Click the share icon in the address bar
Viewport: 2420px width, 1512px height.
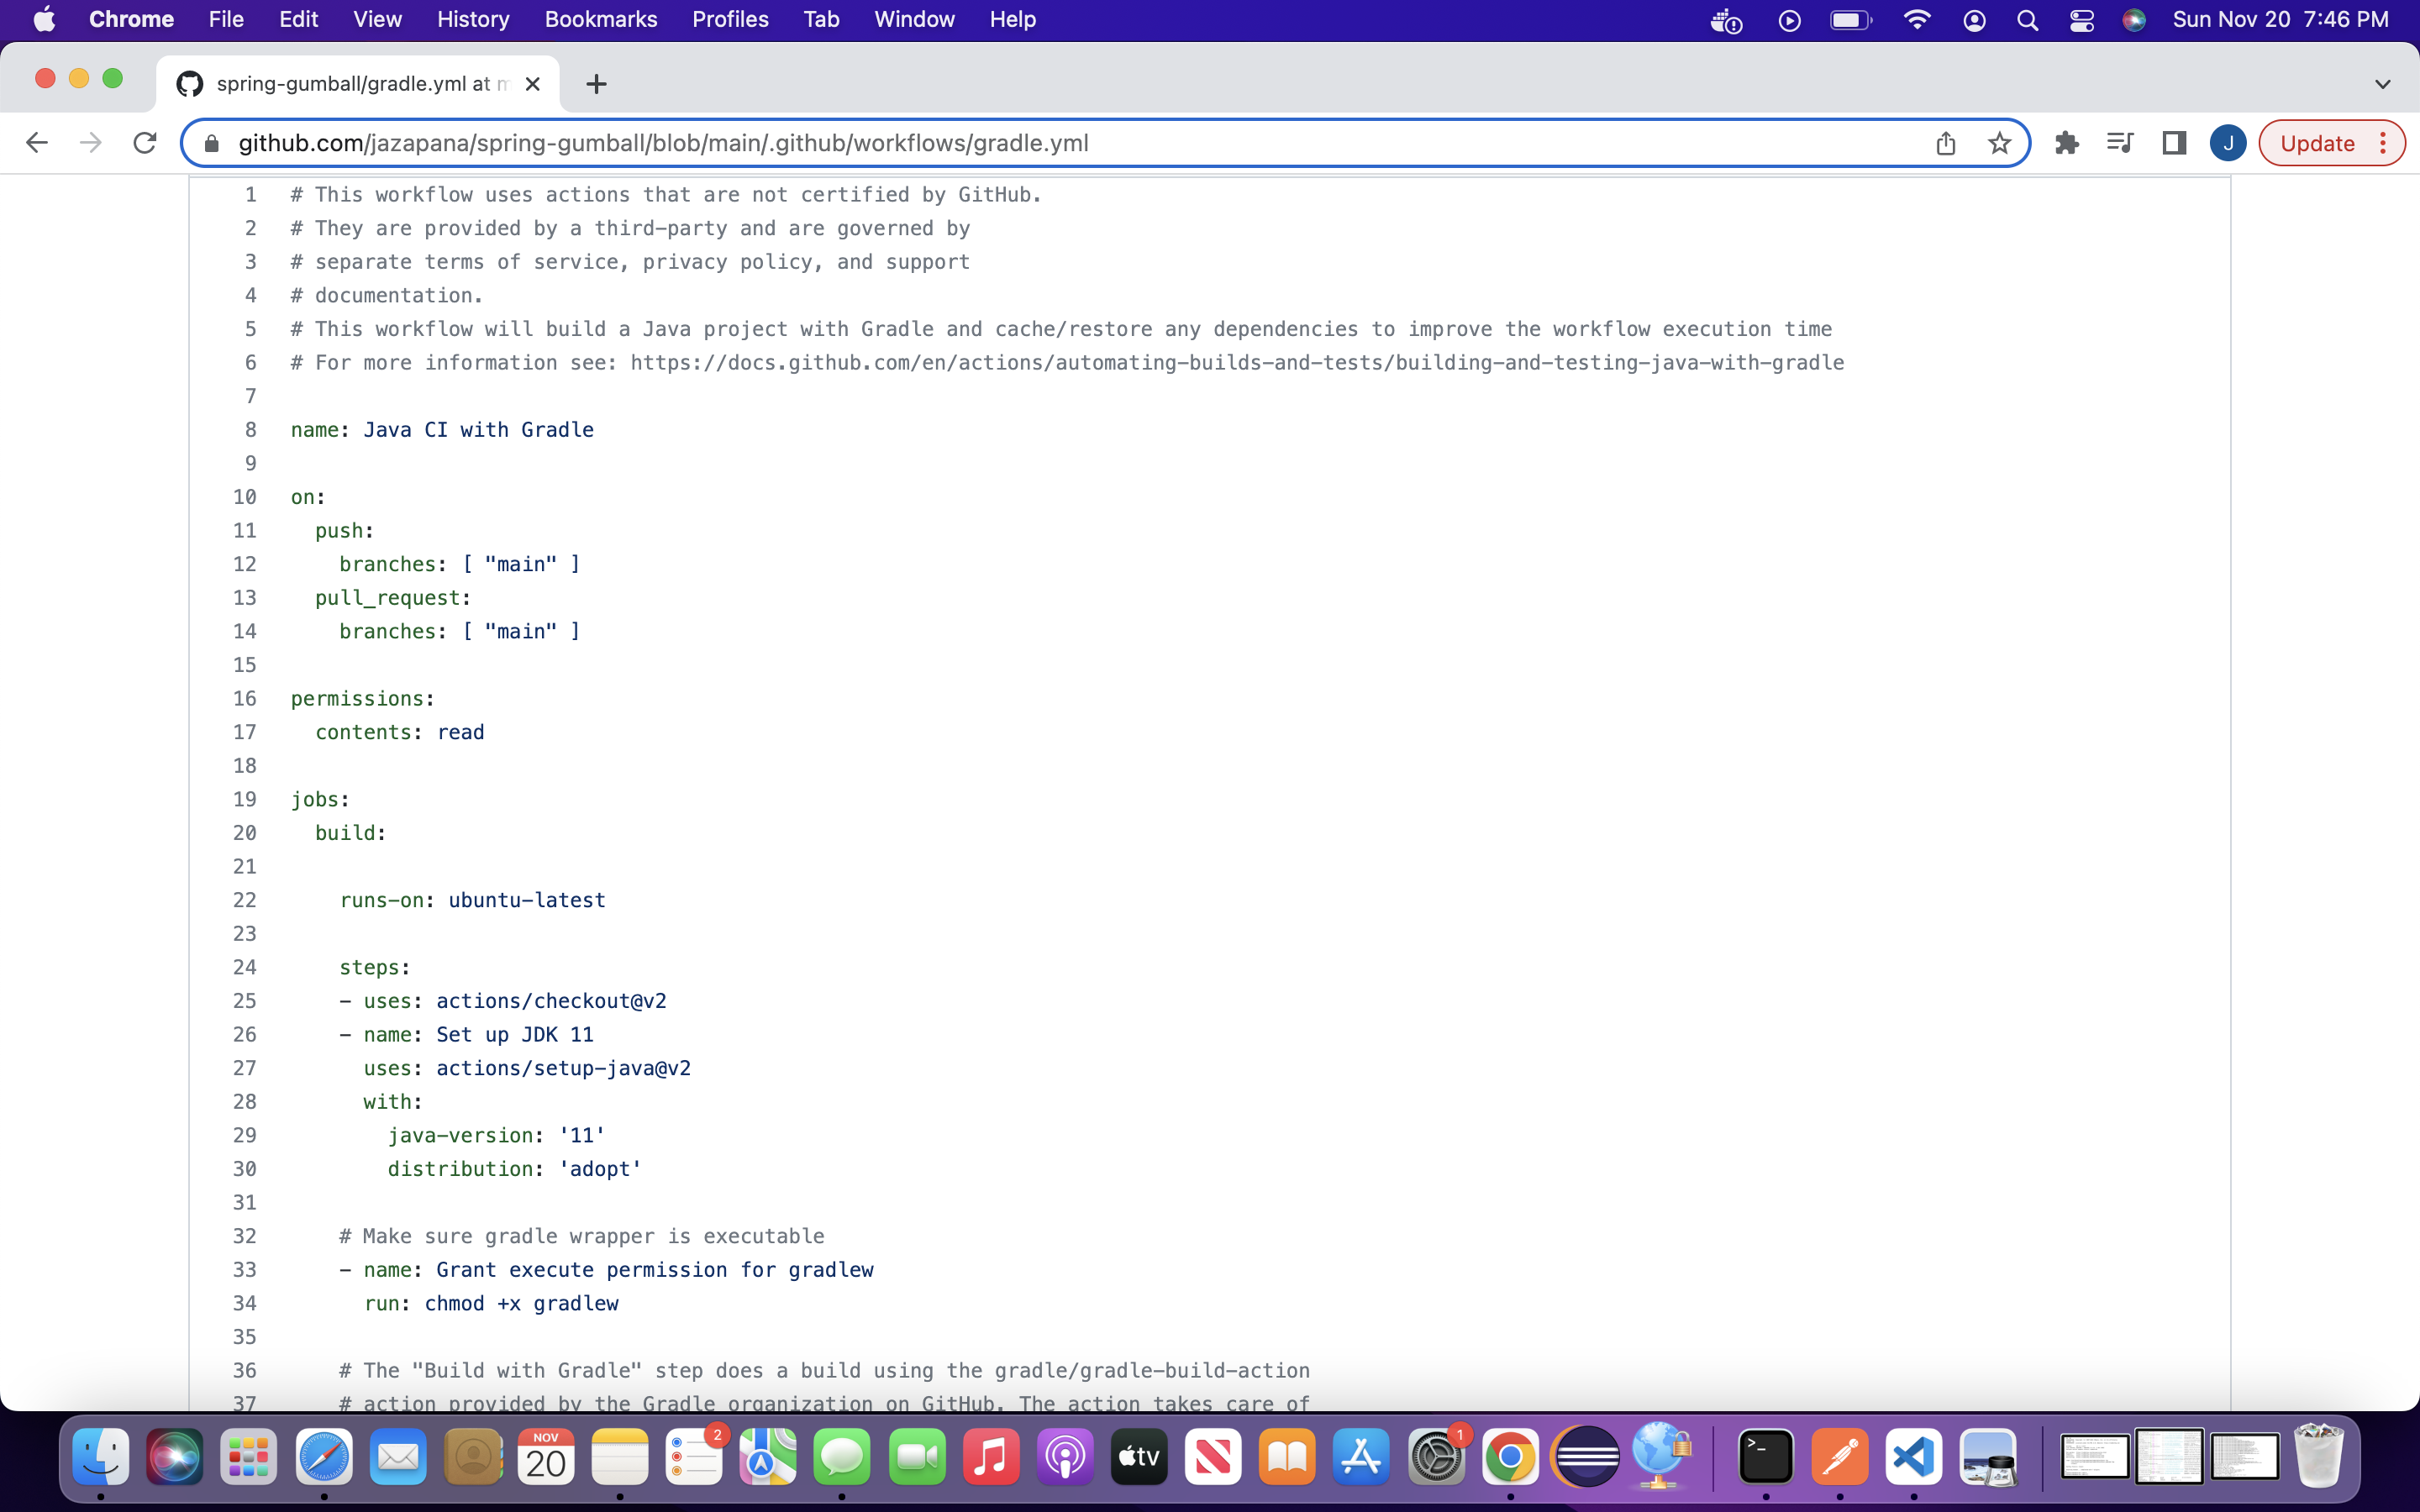pyautogui.click(x=1945, y=143)
